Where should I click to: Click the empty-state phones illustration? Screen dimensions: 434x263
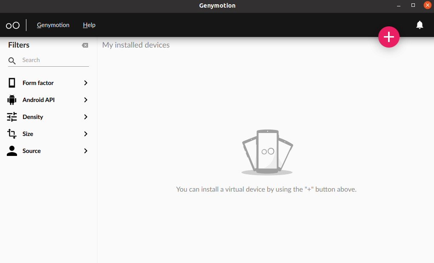pyautogui.click(x=267, y=152)
